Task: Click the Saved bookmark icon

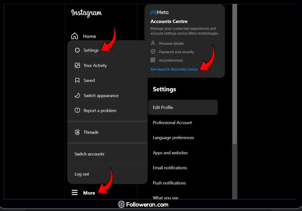Action: click(x=77, y=81)
